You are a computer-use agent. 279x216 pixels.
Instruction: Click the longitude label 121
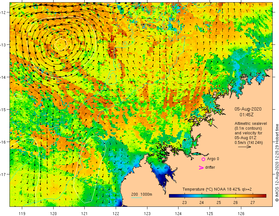pos(85,213)
